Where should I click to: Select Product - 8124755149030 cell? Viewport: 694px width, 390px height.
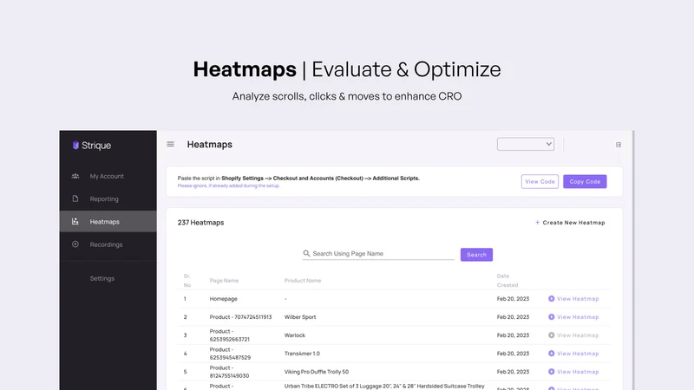(229, 372)
